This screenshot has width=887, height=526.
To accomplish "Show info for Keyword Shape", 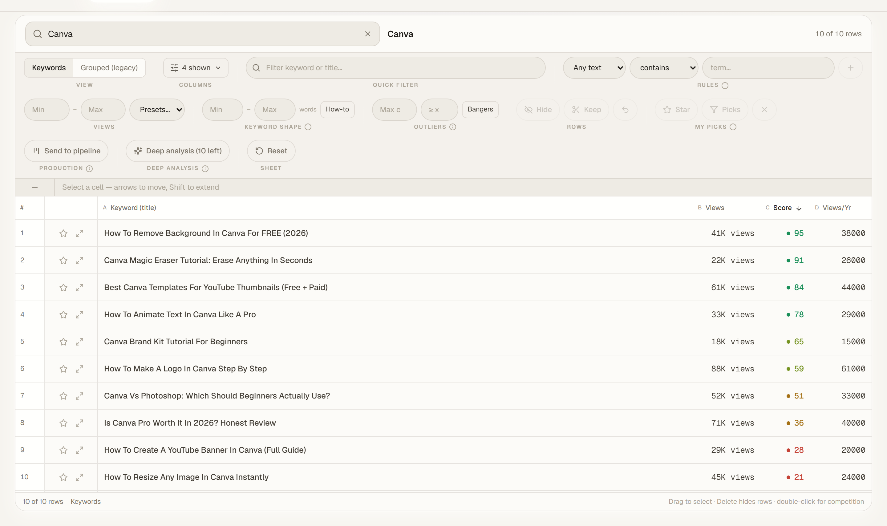I will click(x=308, y=127).
